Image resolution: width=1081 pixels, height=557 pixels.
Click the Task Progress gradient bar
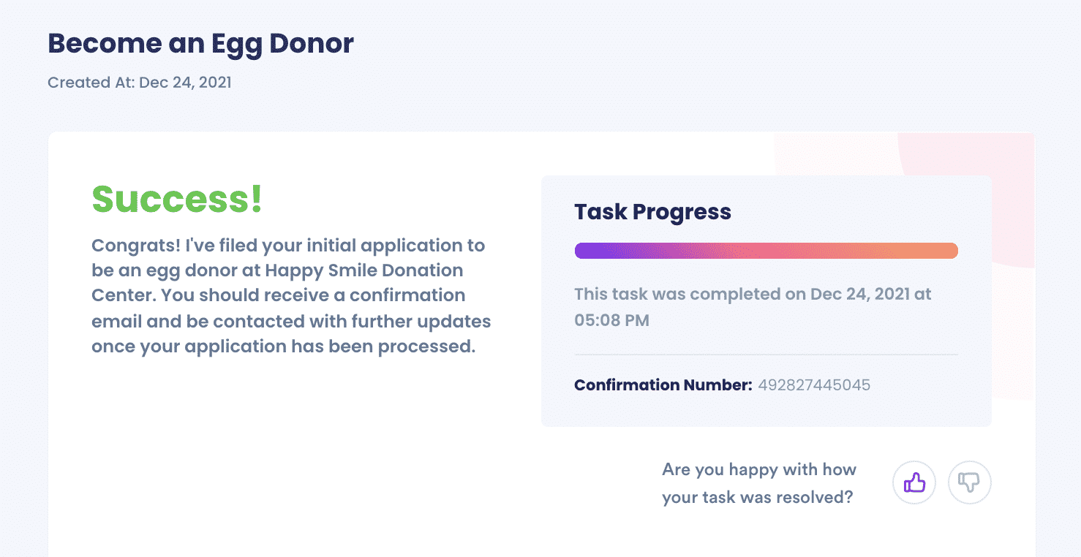(766, 251)
